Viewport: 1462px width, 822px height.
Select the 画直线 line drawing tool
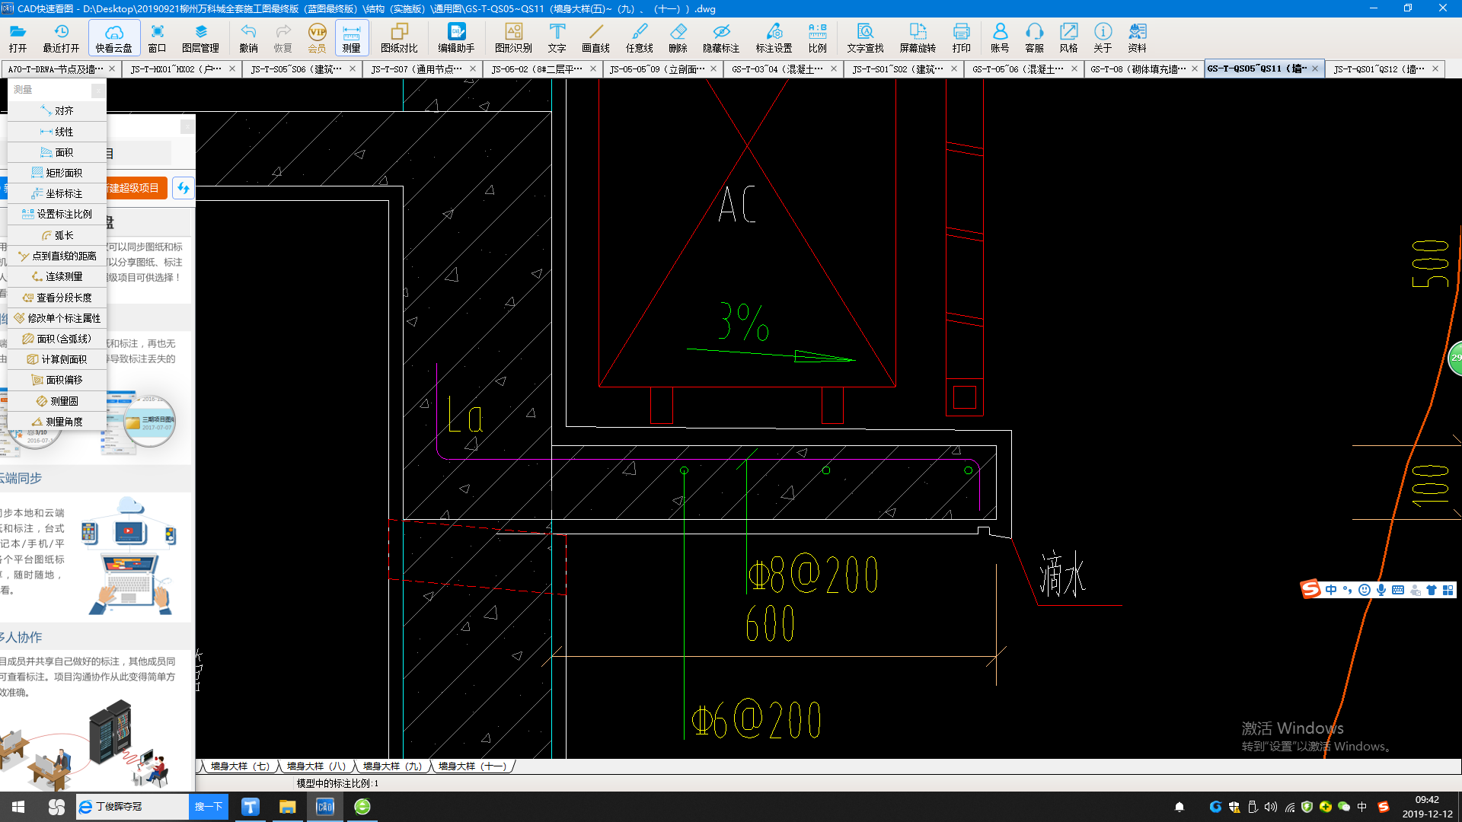tap(595, 37)
